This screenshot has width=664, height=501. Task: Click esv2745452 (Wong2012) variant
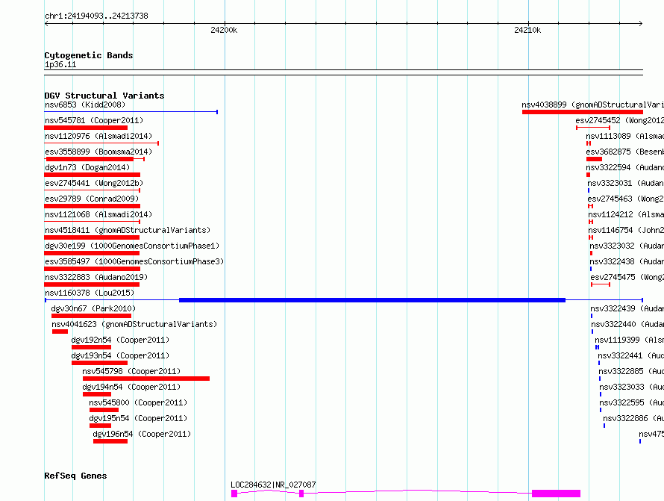click(619, 120)
